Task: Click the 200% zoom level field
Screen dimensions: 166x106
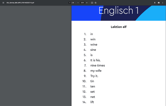Action: pyautogui.click(x=82, y=3)
